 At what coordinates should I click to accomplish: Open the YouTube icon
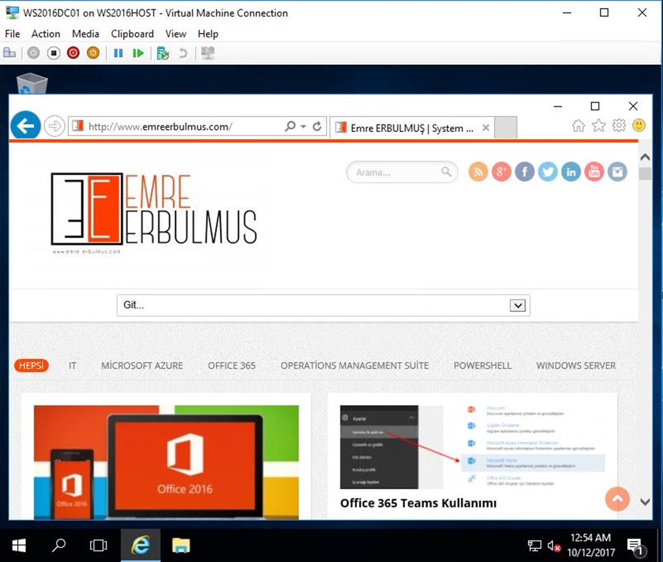click(594, 172)
